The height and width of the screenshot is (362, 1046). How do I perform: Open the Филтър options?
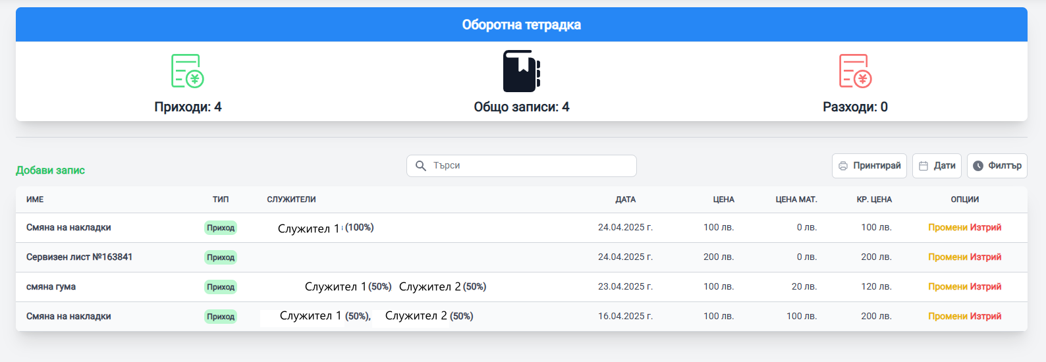pyautogui.click(x=997, y=166)
